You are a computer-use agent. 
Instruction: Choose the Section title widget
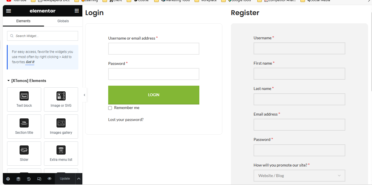point(24,126)
